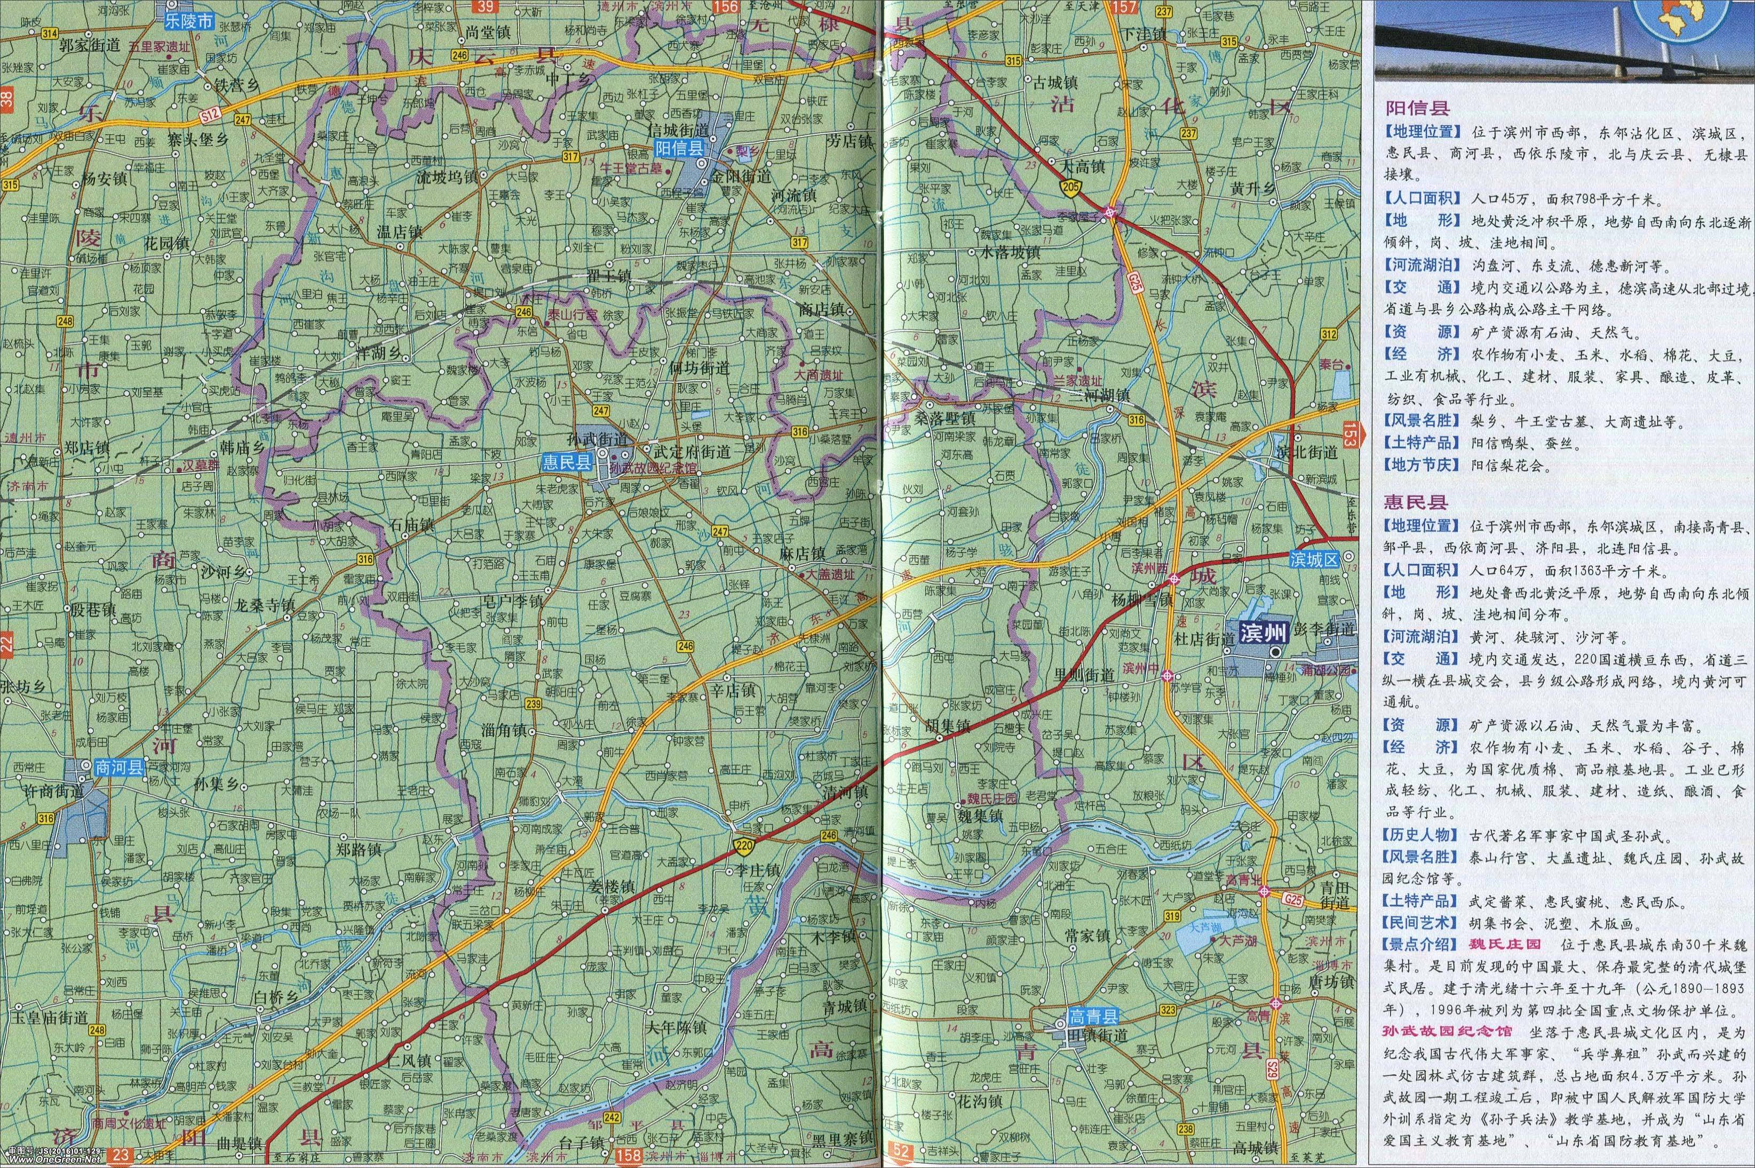
Task: Open adjacent page tab 39 at top
Action: (x=487, y=7)
